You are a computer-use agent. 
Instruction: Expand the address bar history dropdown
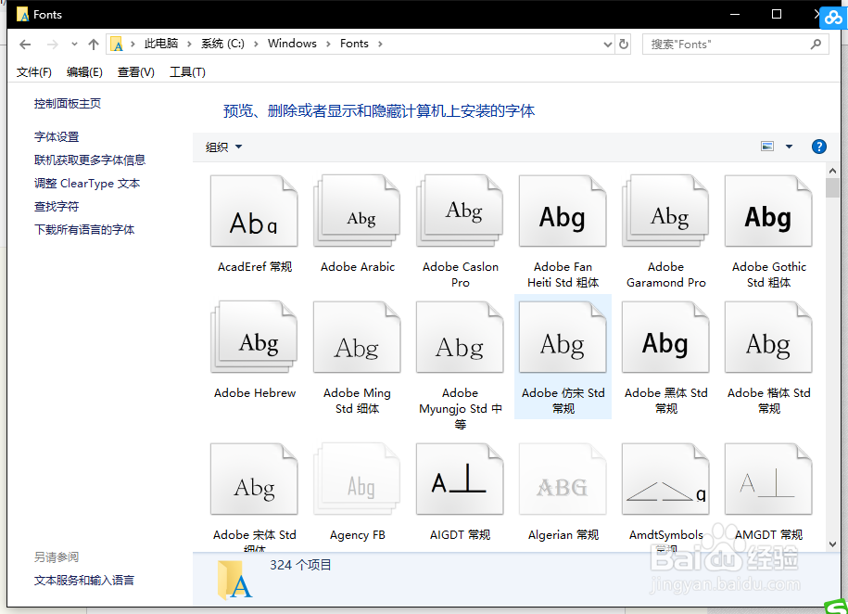point(608,45)
